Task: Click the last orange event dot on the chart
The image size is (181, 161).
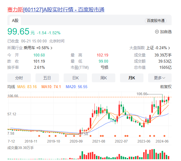Action: (165, 136)
